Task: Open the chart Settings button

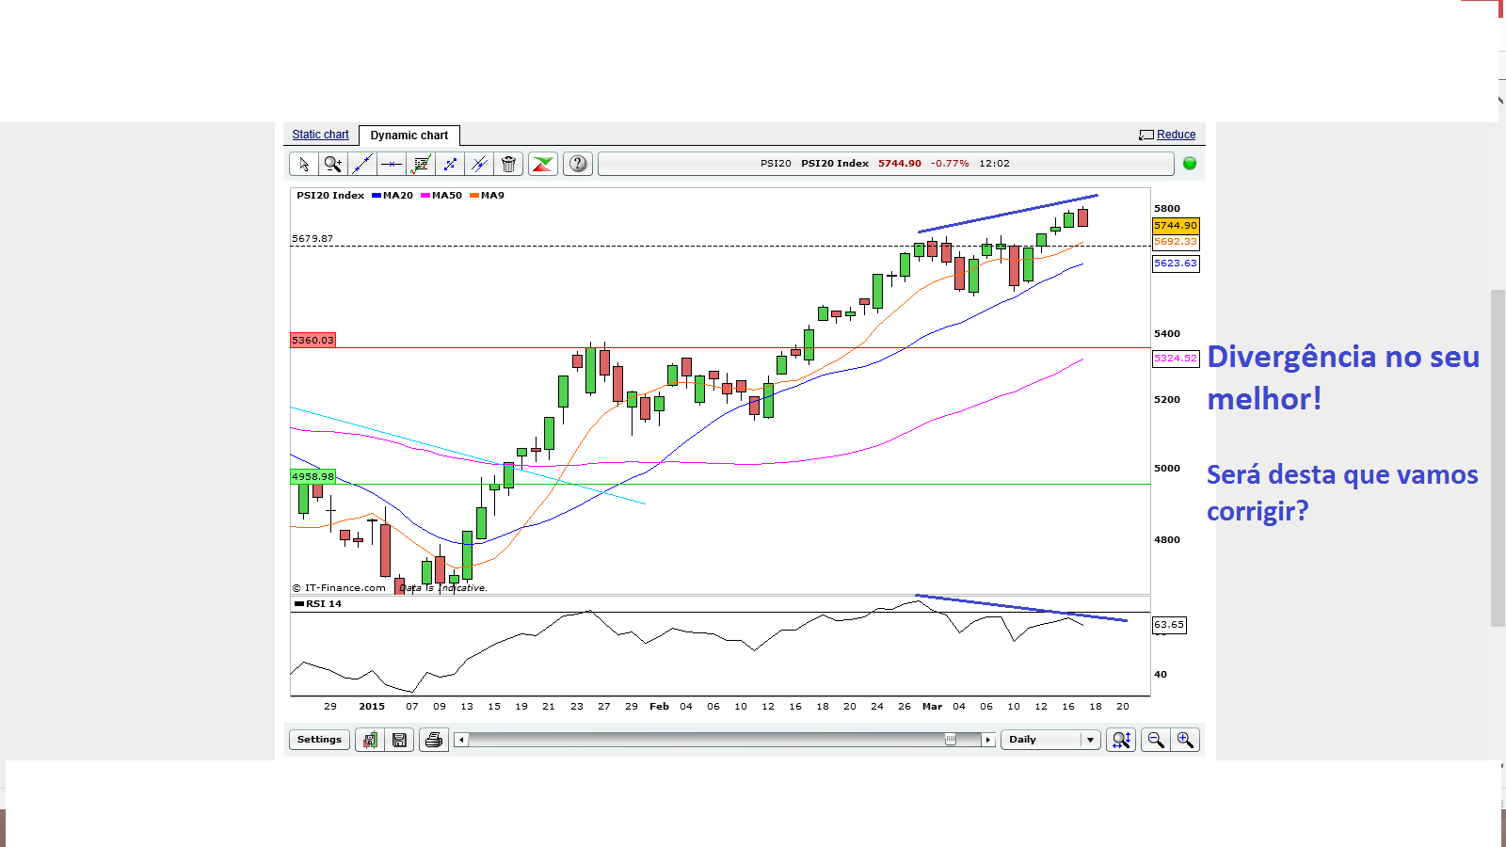Action: click(319, 740)
